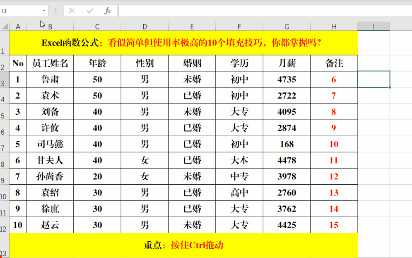Screen dimensions: 412x258
Task: Click the red remark cell 12
Action: pos(334,176)
